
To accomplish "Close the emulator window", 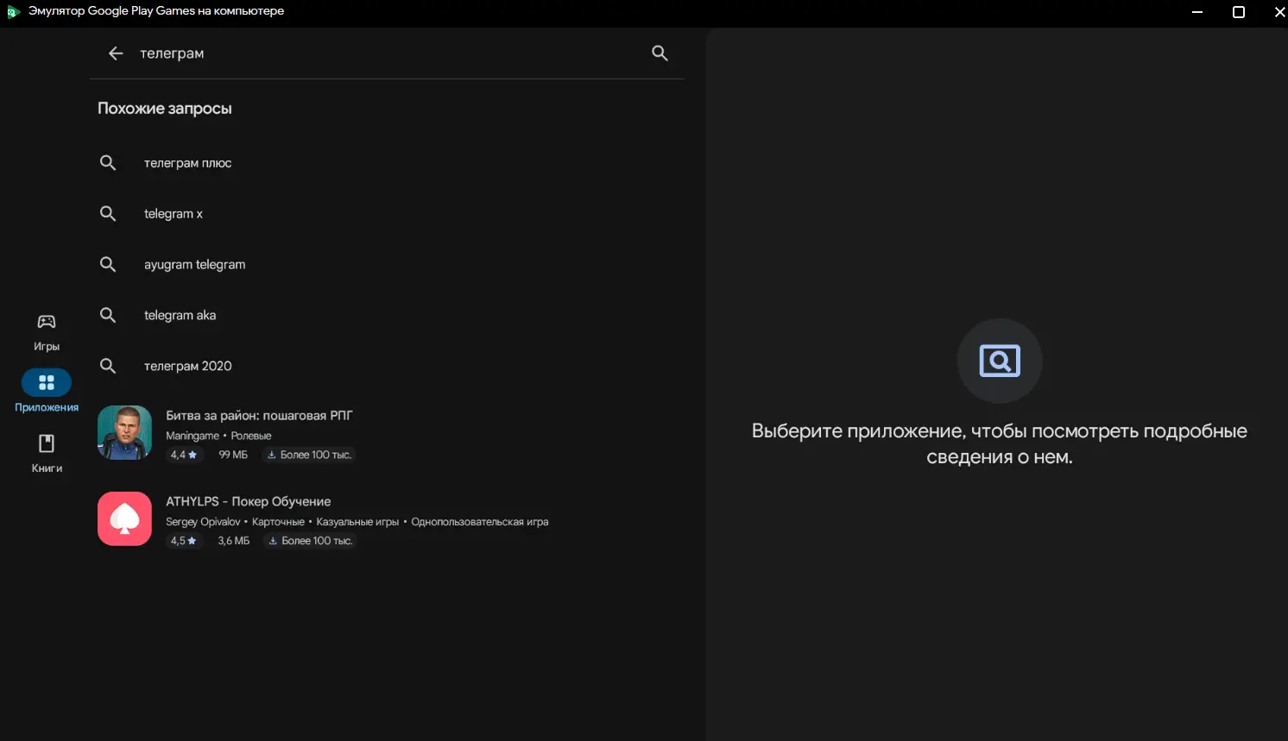I will coord(1279,12).
